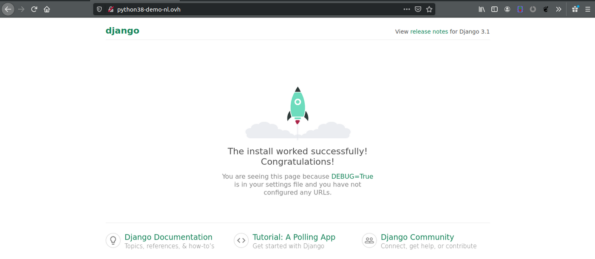Open the What's New gift icon
The width and height of the screenshot is (595, 259).
click(x=575, y=9)
